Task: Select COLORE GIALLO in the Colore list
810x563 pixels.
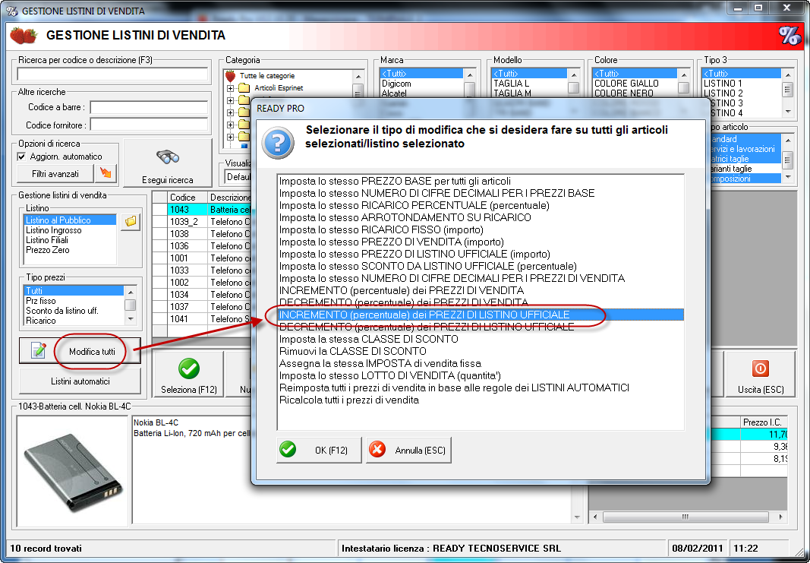Action: click(626, 84)
